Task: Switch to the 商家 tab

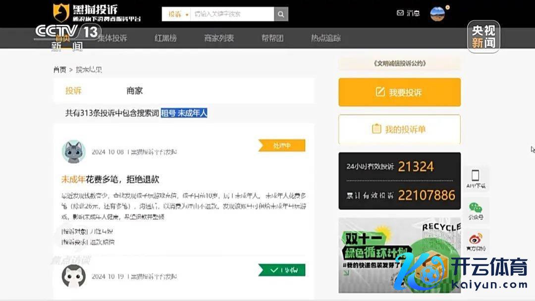Action: click(134, 91)
